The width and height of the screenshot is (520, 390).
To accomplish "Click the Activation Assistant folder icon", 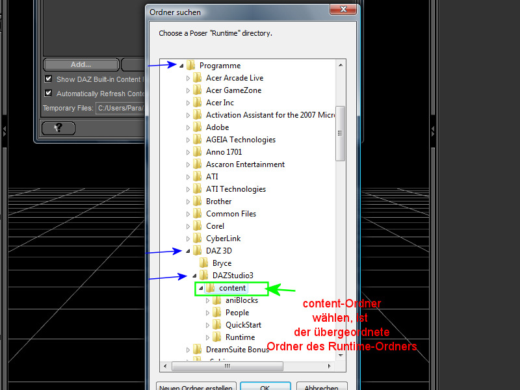I will [x=198, y=115].
